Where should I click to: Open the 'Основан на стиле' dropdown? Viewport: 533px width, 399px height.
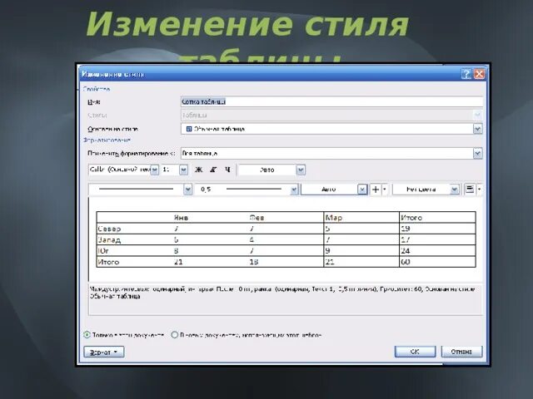click(x=477, y=129)
